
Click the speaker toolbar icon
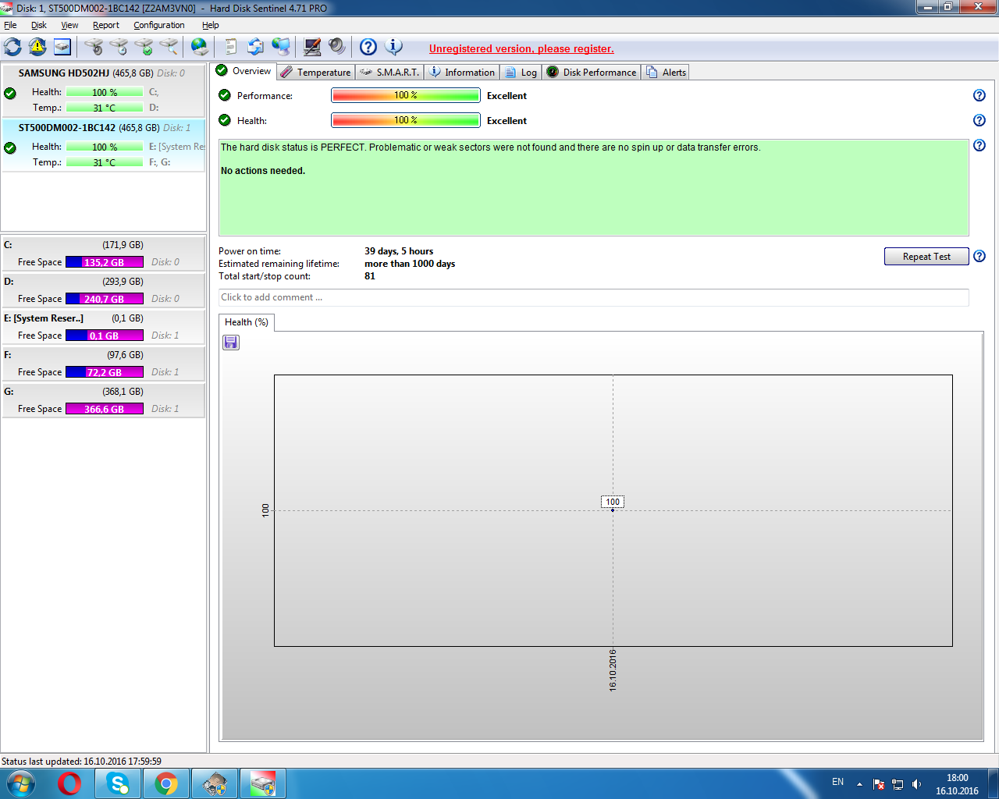pyautogui.click(x=337, y=47)
